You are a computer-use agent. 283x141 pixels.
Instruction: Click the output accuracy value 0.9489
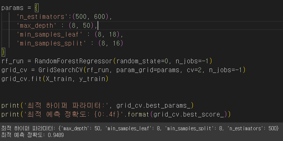click(56, 135)
